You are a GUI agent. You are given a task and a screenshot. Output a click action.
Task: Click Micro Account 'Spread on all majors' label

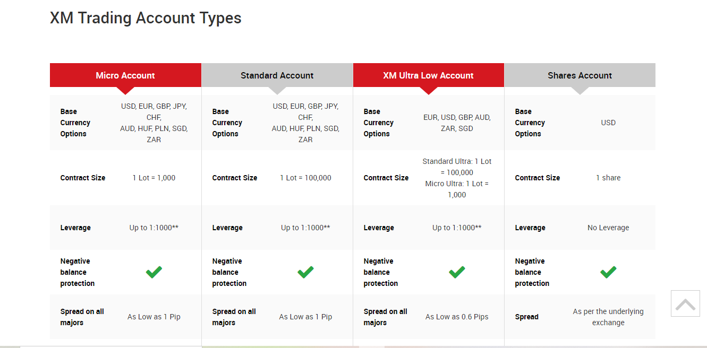82,317
